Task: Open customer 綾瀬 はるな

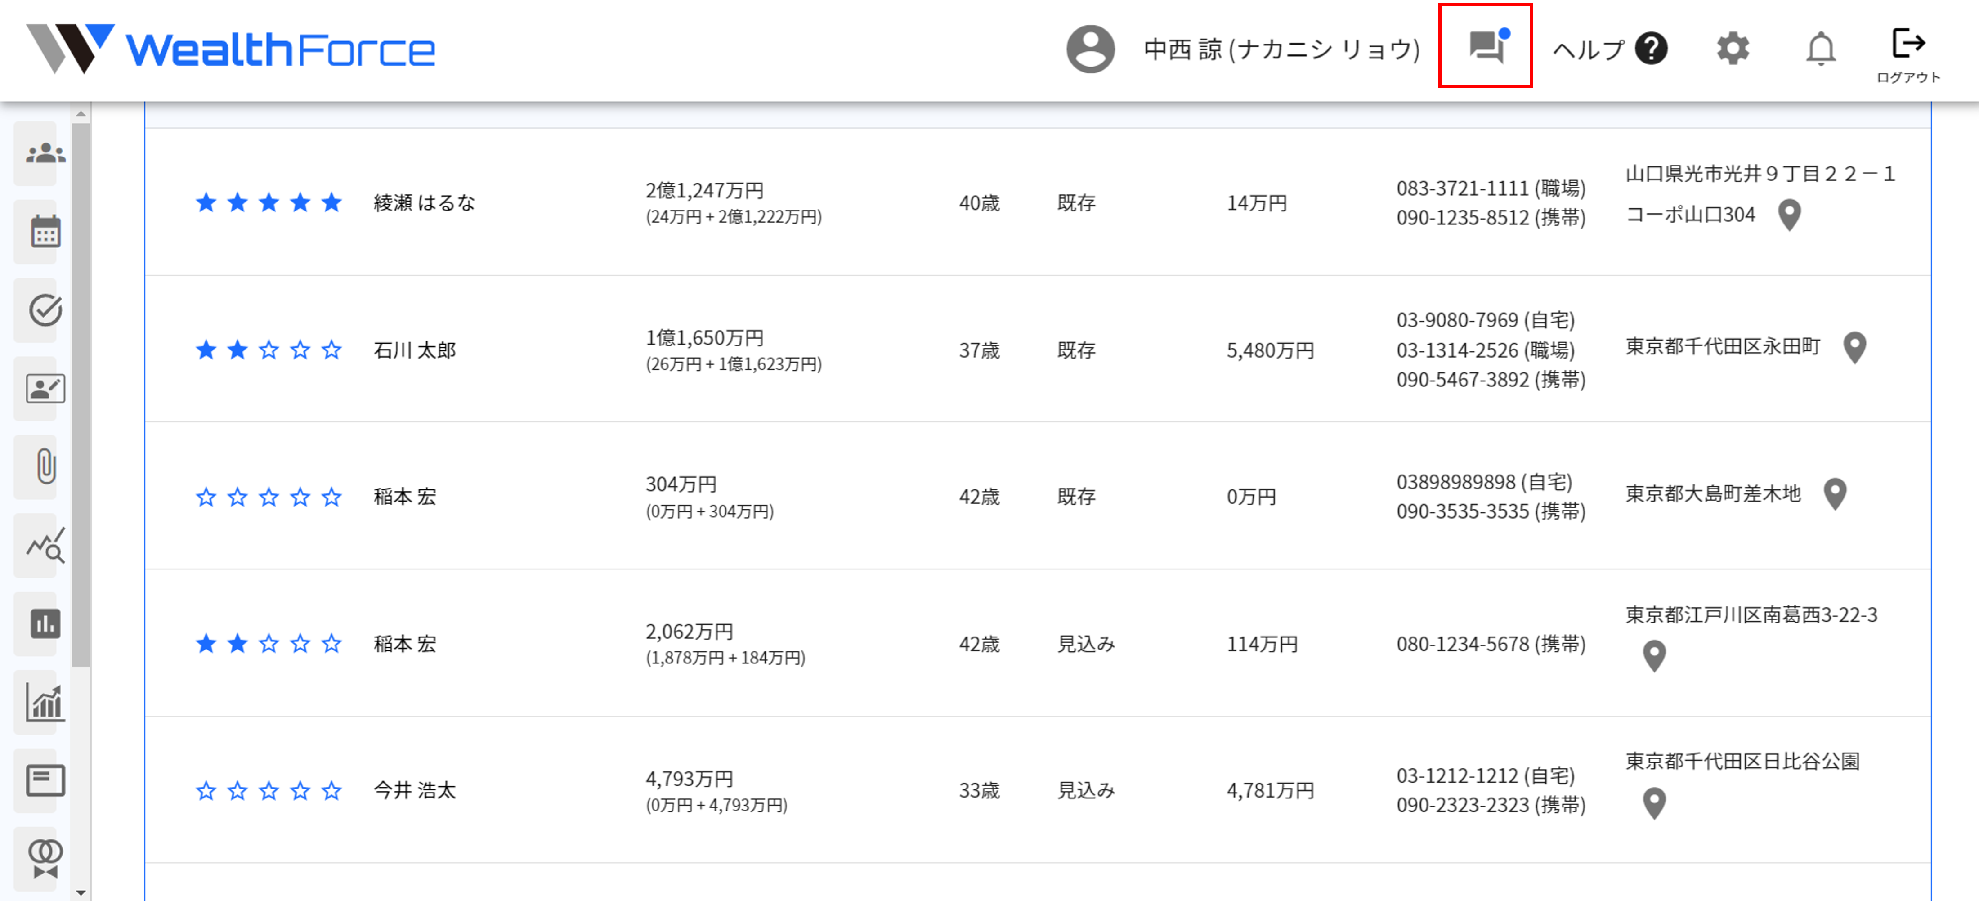Action: [424, 203]
